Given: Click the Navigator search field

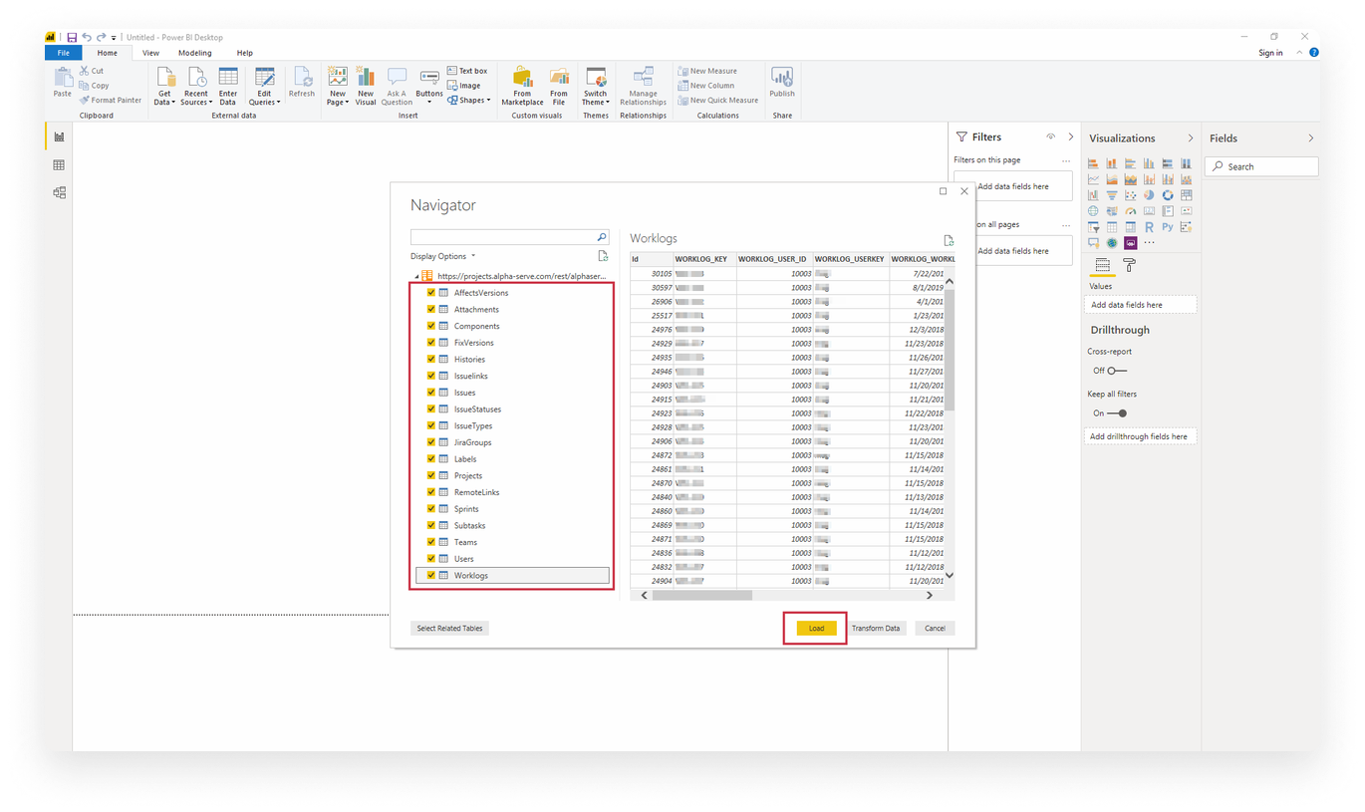Looking at the screenshot, I should click(509, 237).
